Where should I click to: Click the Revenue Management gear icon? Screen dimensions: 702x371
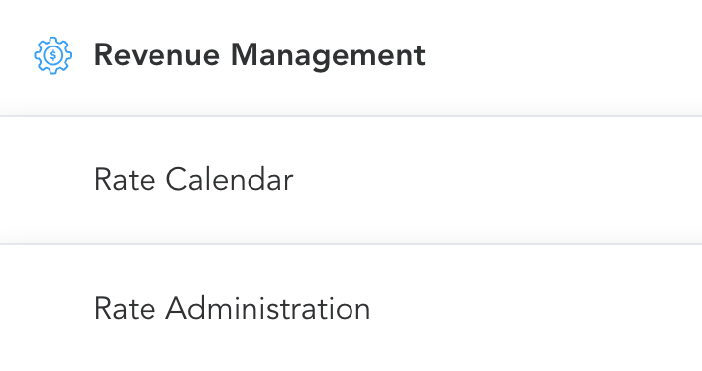[52, 55]
